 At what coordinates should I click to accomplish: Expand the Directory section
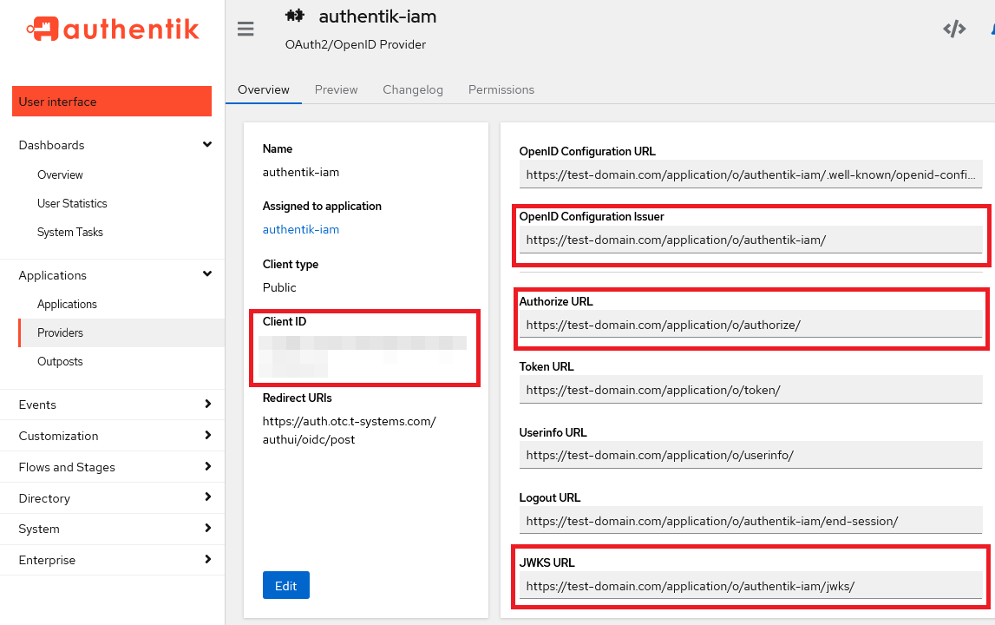(206, 498)
